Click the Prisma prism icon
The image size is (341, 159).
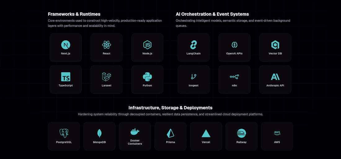[x=170, y=133]
